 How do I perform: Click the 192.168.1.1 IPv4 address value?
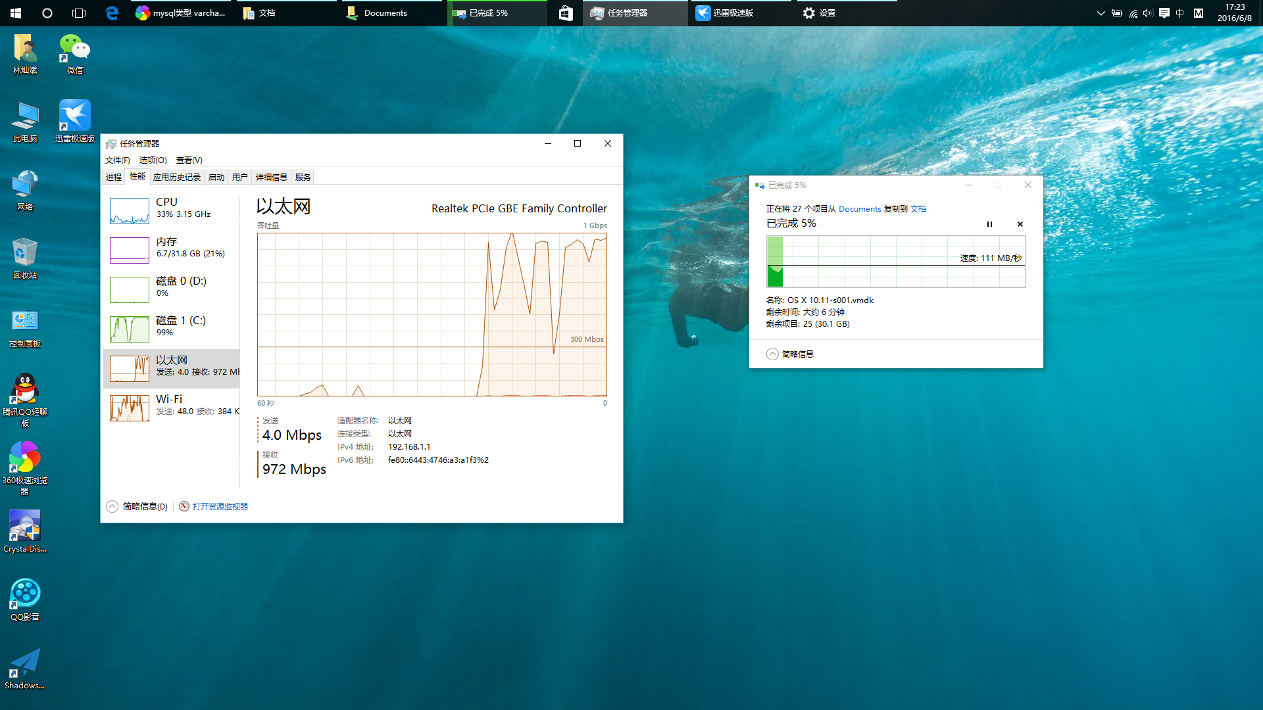409,446
